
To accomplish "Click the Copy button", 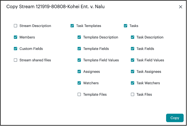I will point(175,118).
